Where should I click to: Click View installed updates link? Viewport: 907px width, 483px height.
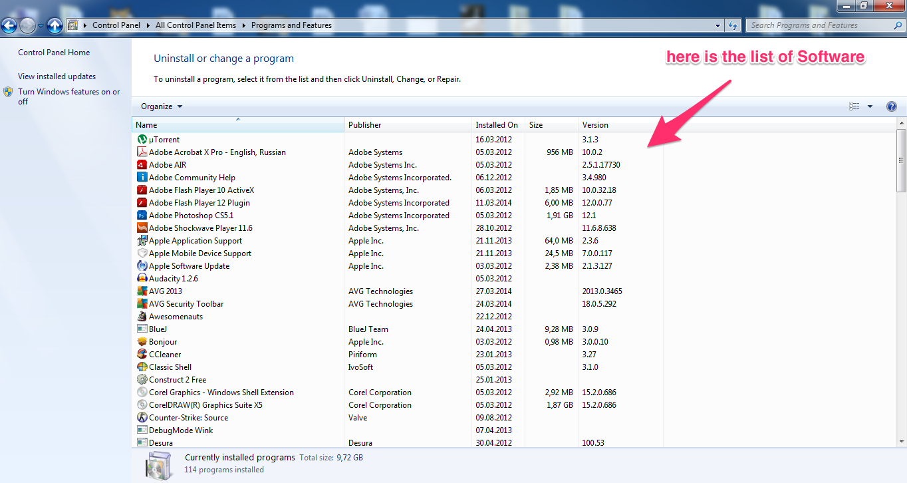pos(57,77)
